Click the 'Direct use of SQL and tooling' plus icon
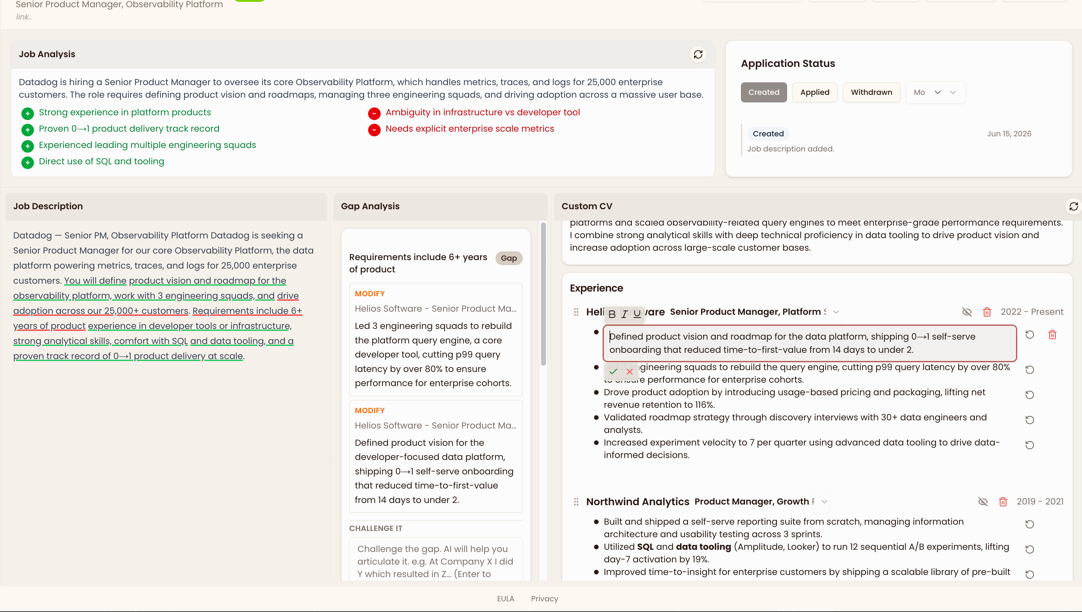Viewport: 1082px width, 612px height. coord(28,162)
